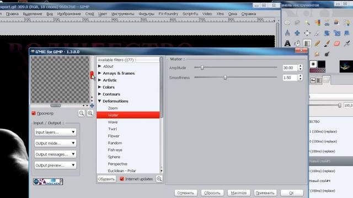353x198 pixels.
Task: Click the OK button
Action: pos(292,193)
